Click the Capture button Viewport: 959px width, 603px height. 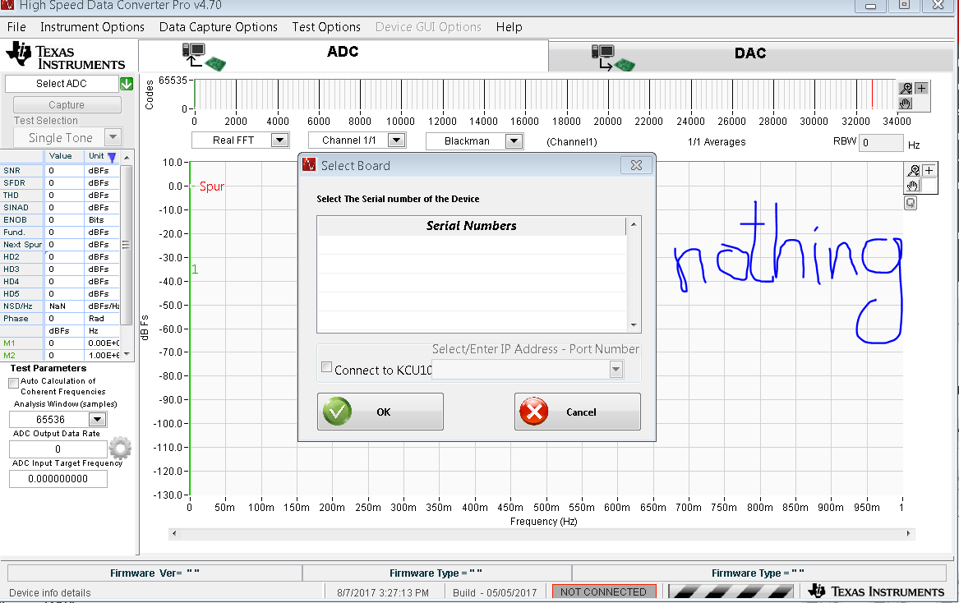pyautogui.click(x=67, y=104)
